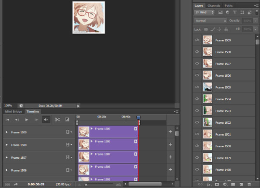Click the render video arrow icon

[16, 184]
